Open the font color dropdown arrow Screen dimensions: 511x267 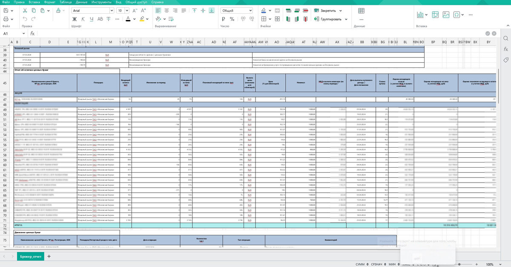click(x=134, y=19)
